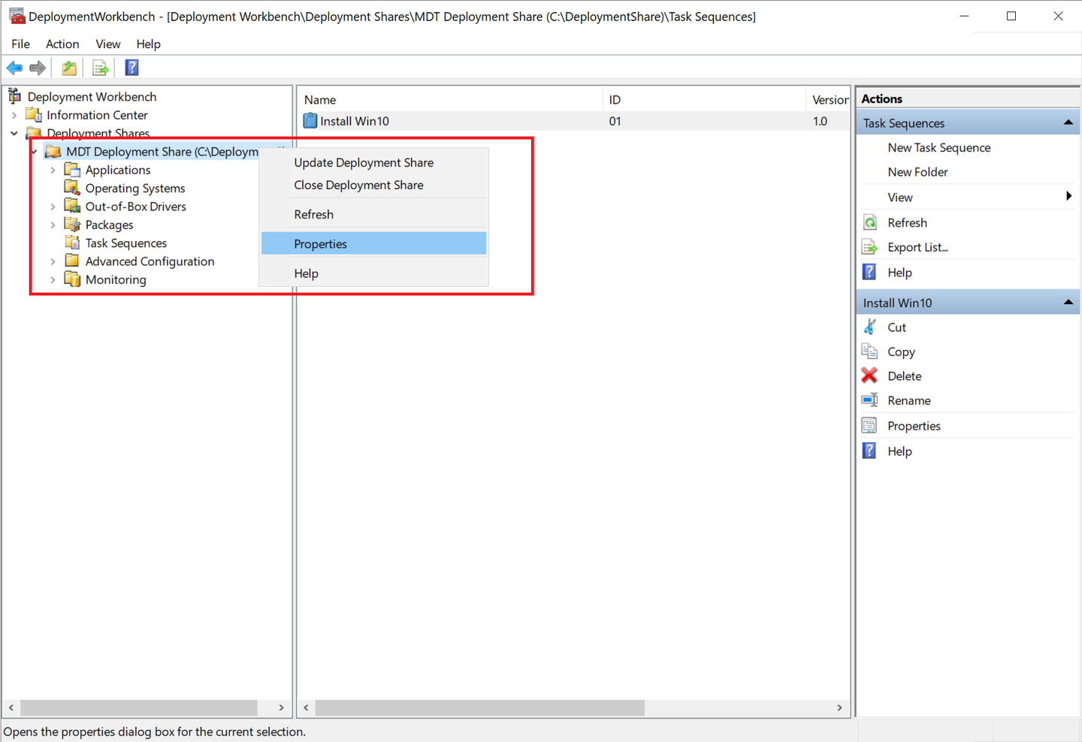
Task: Open help from the toolbar question mark icon
Action: point(131,68)
